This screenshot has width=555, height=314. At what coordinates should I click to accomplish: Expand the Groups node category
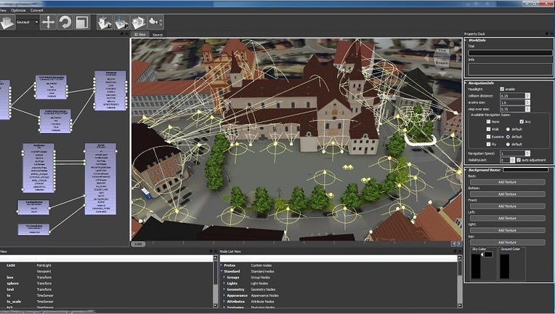point(224,277)
